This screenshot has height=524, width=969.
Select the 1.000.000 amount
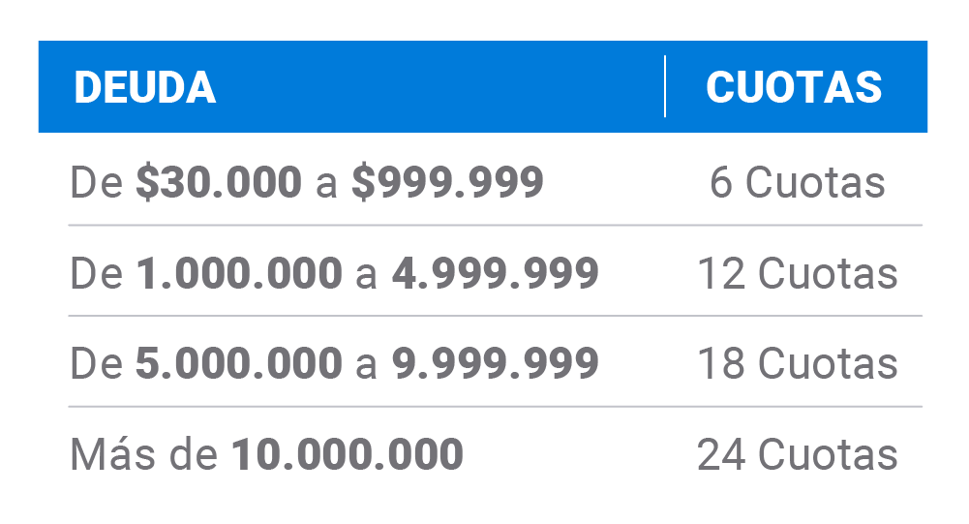(x=239, y=274)
